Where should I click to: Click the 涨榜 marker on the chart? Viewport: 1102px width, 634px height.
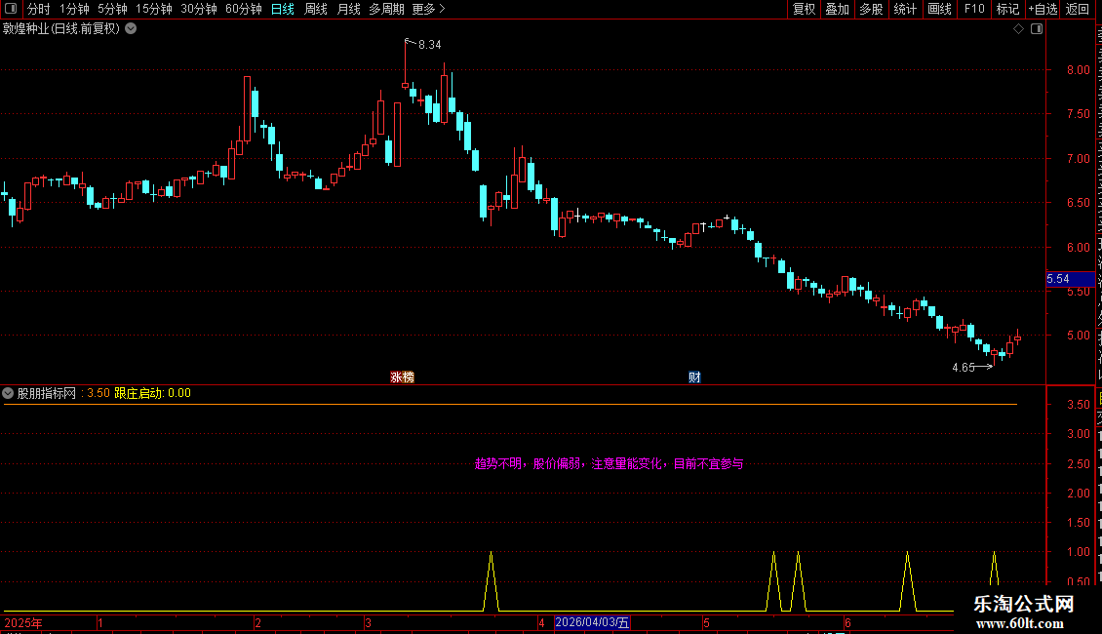(x=402, y=377)
